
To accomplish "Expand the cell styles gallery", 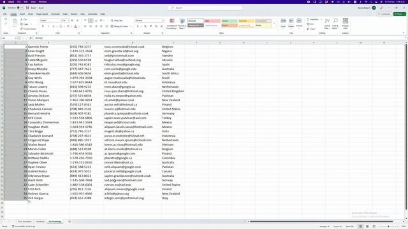I will 274,24.
